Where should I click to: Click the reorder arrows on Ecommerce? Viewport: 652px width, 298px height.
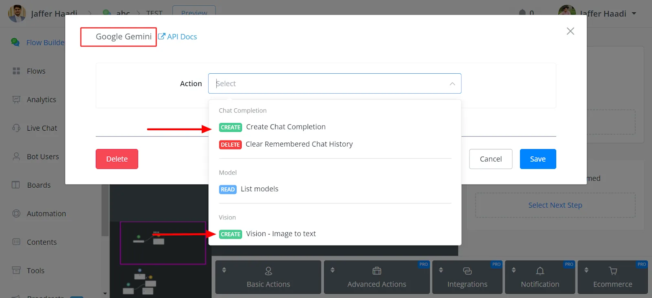click(586, 270)
